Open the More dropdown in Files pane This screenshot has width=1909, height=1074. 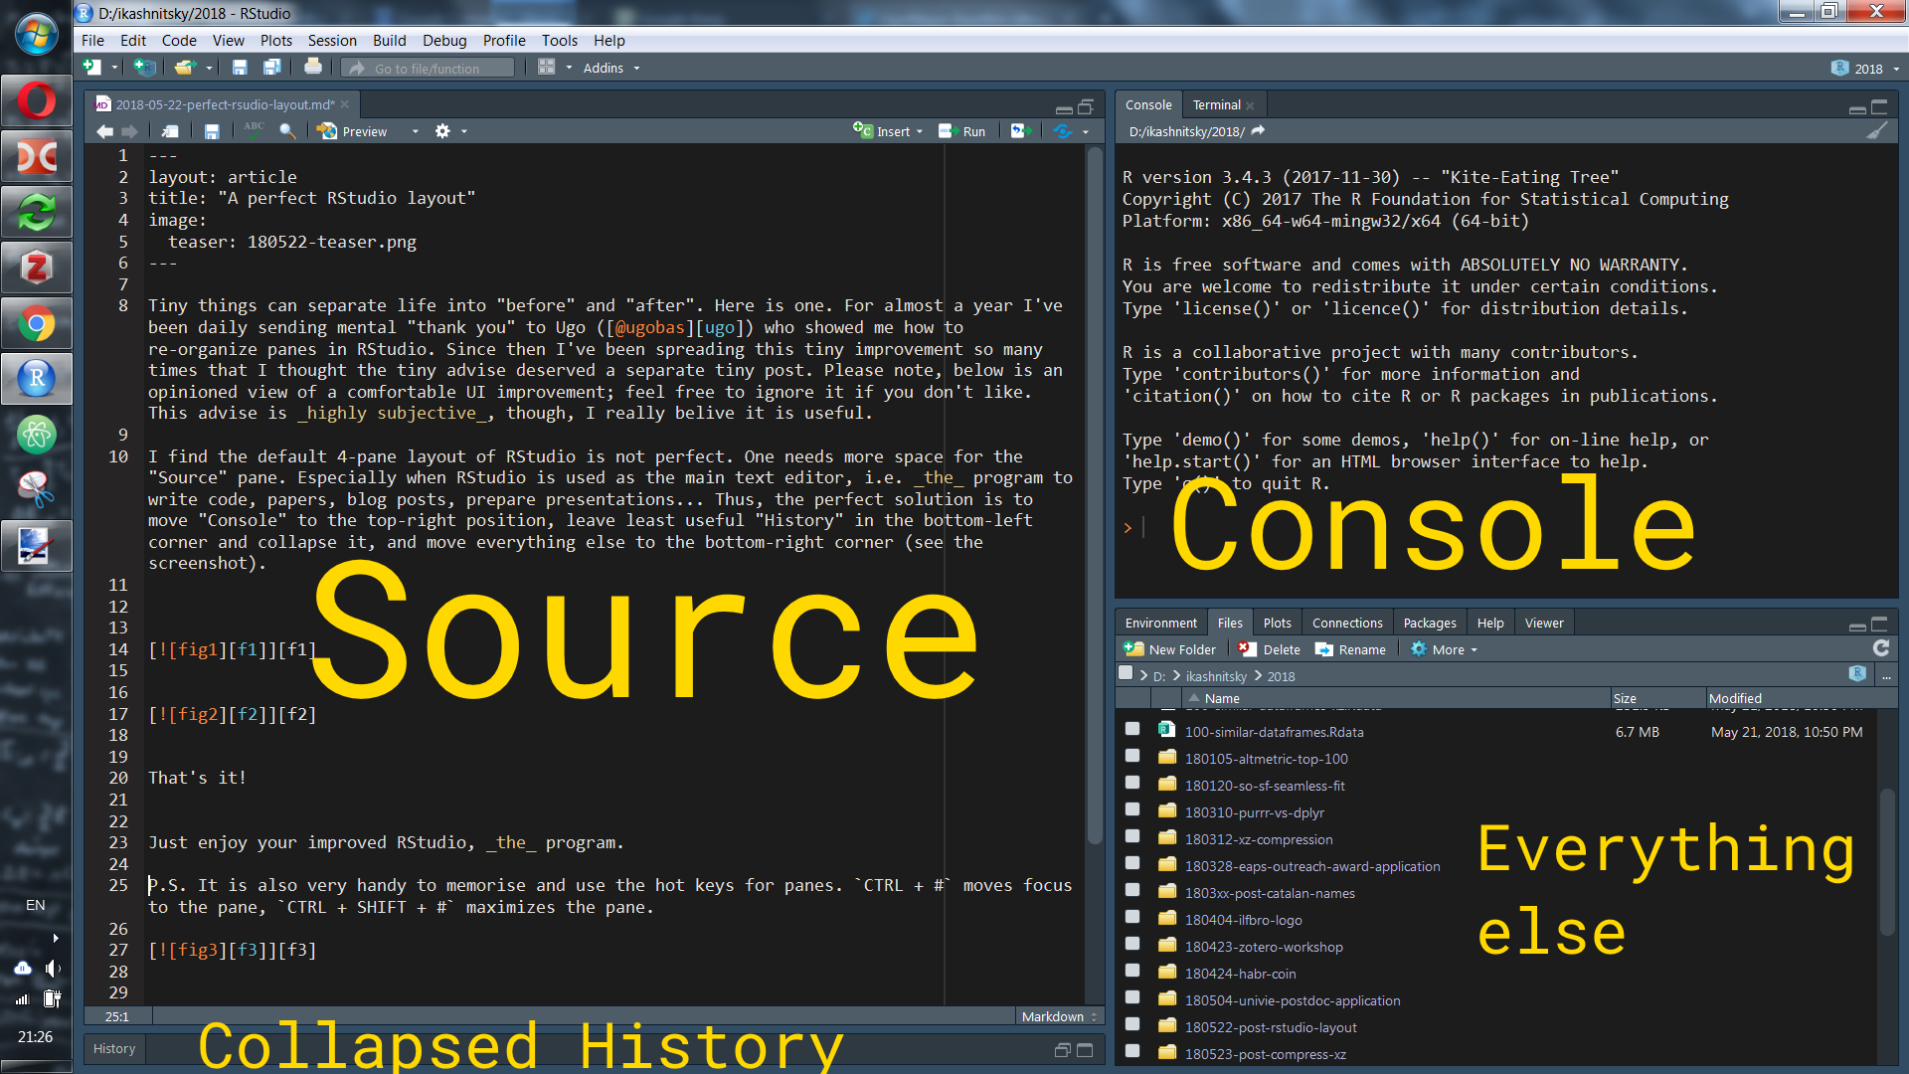point(1444,649)
